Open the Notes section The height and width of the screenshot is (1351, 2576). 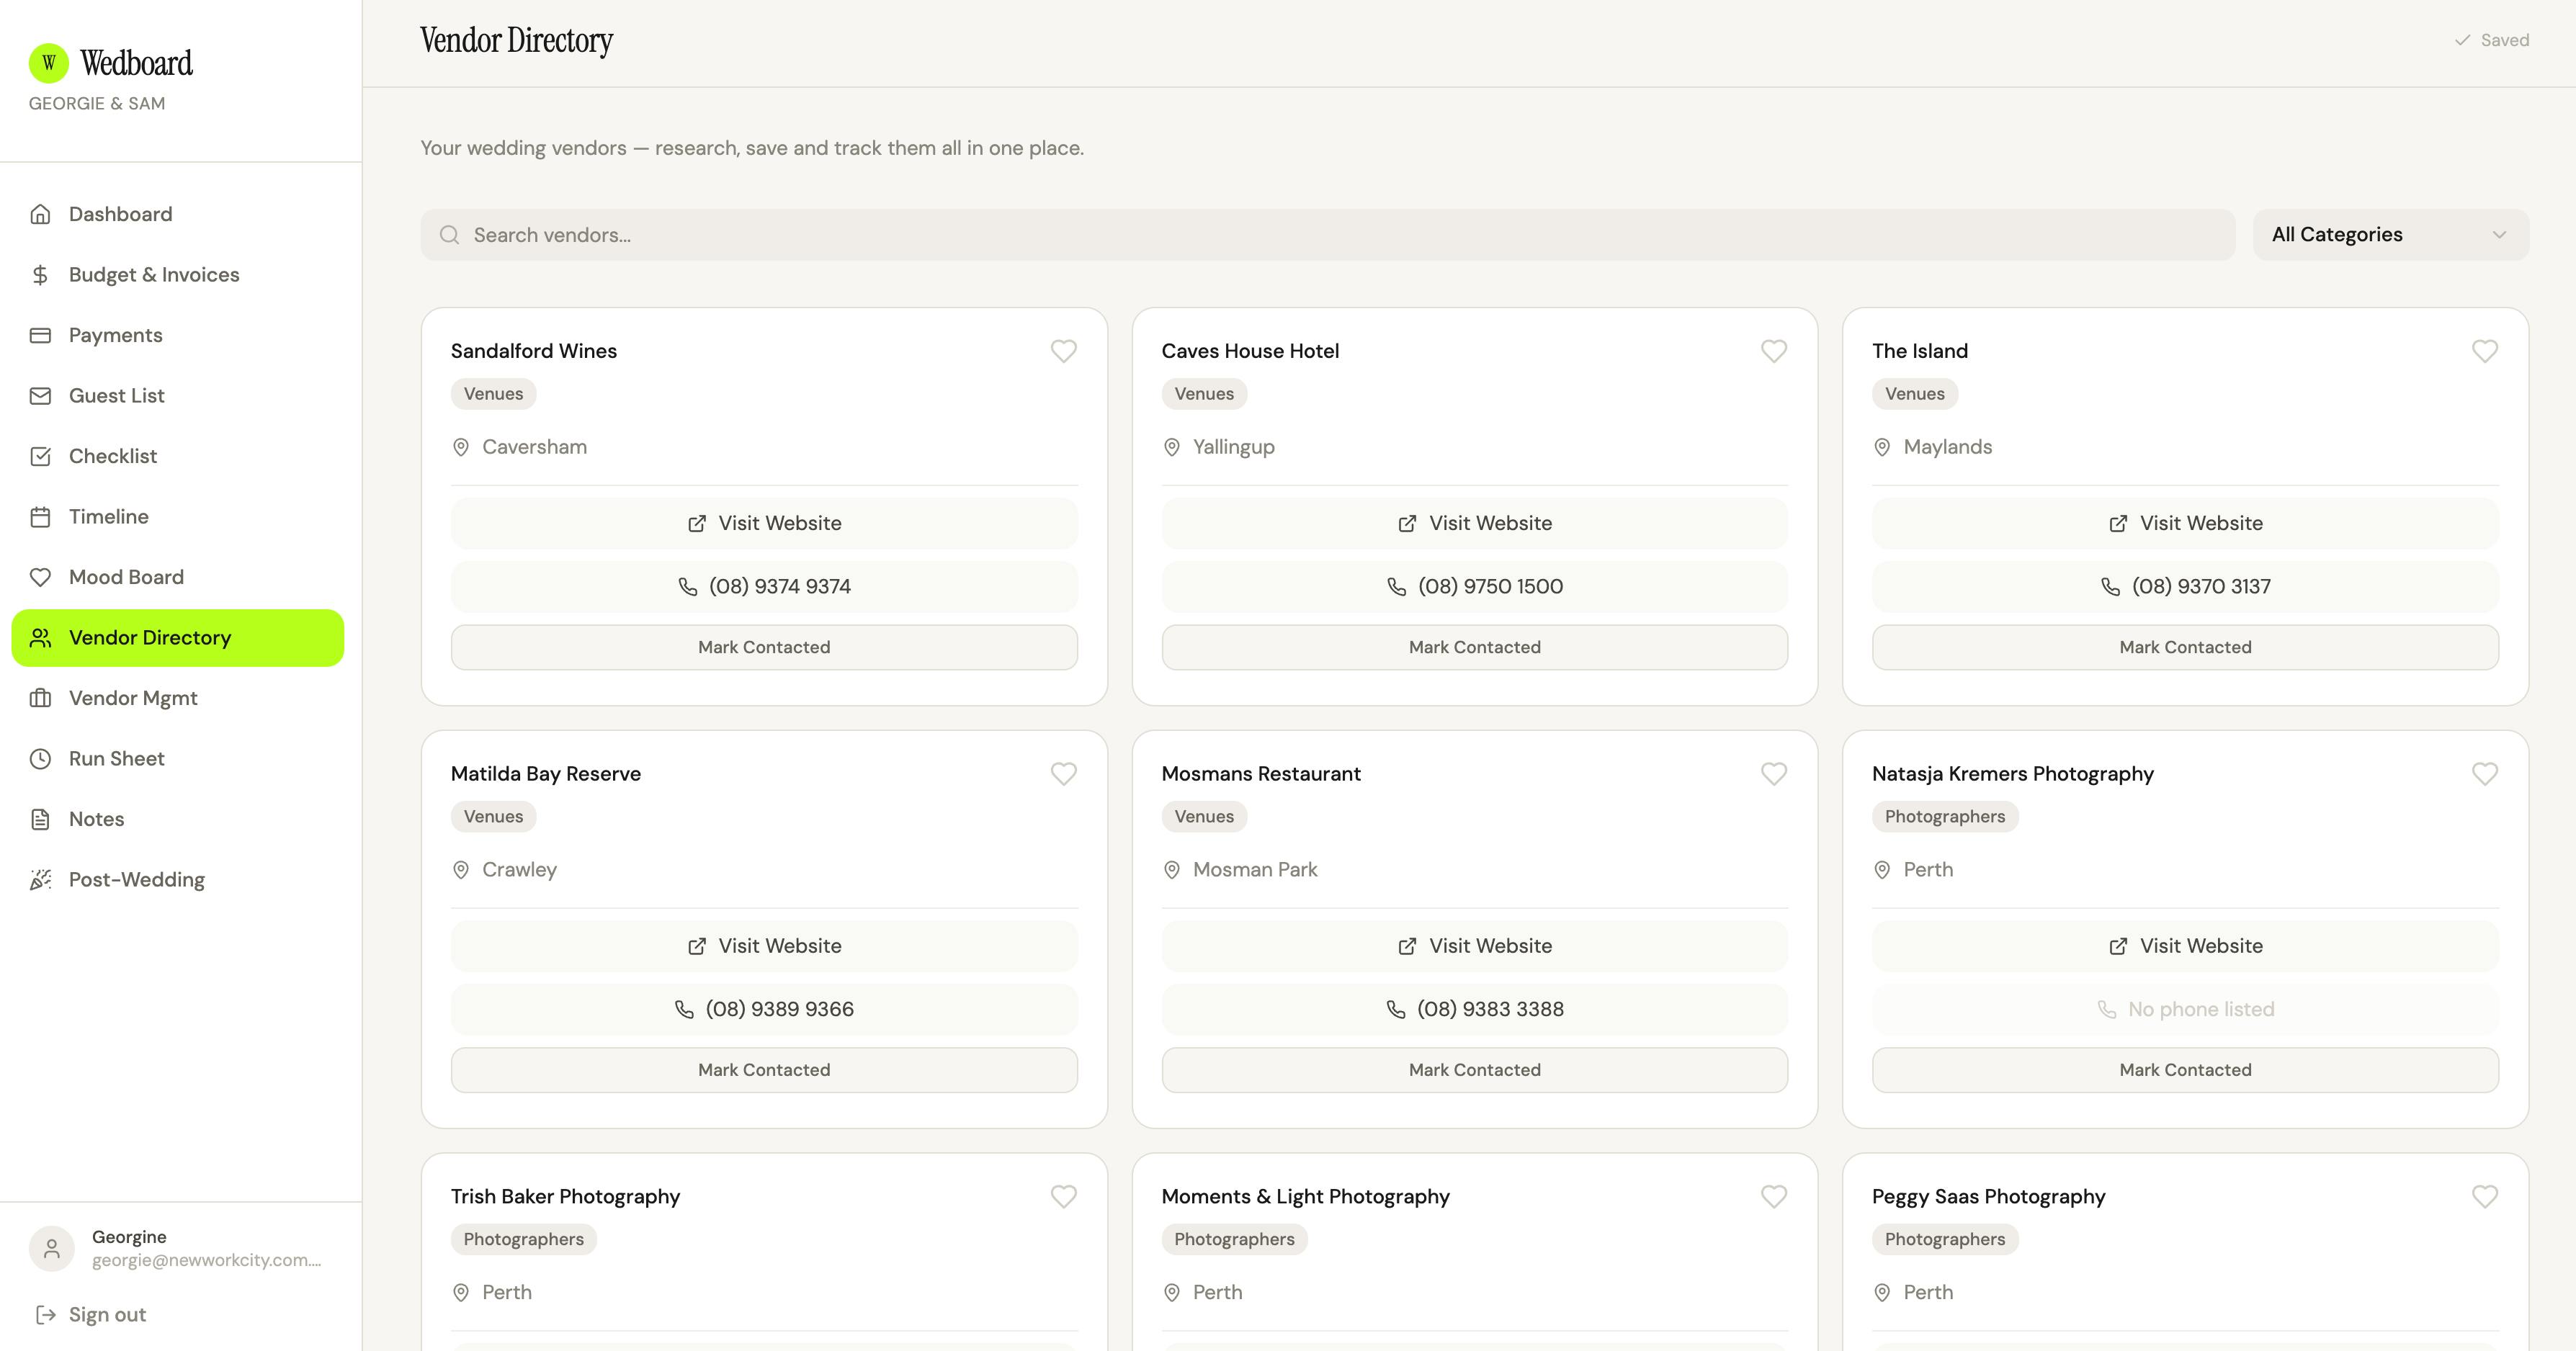tap(178, 819)
